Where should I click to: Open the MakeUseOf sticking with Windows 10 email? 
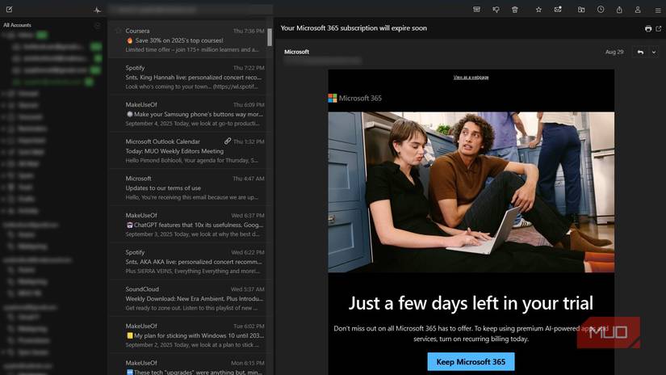point(190,335)
